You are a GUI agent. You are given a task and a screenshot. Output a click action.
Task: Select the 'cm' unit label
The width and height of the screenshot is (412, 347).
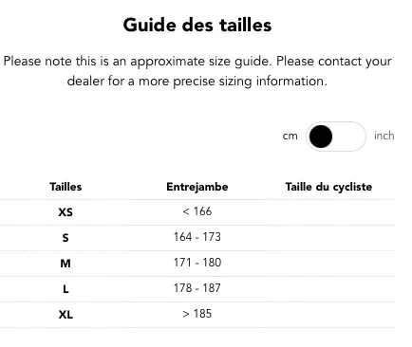(x=290, y=136)
